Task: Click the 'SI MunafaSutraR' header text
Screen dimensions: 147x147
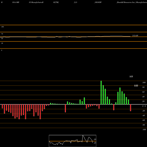Action: point(36,2)
